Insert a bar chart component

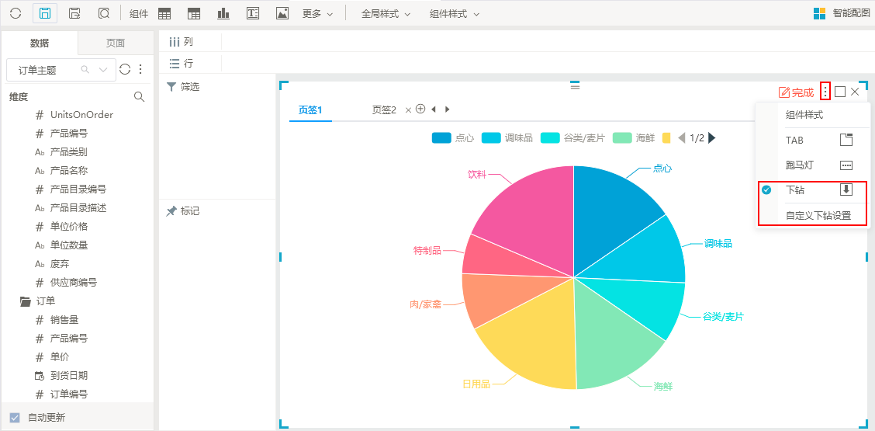point(223,14)
